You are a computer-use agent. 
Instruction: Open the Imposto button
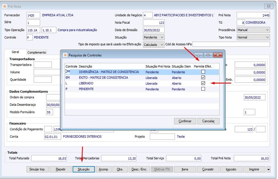click(231, 169)
